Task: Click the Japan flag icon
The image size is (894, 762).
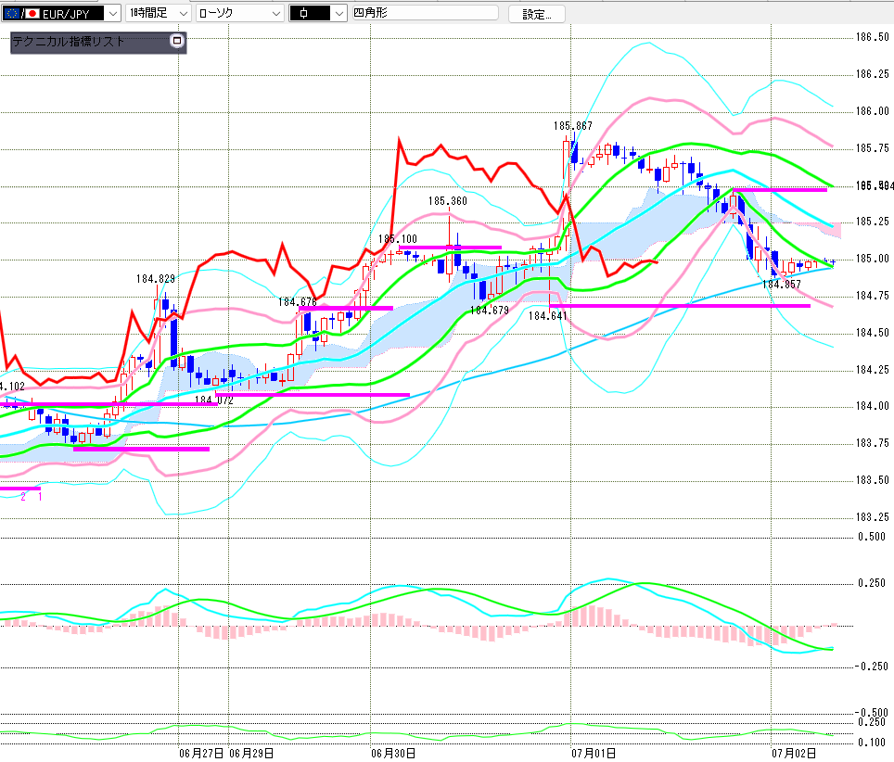Action: coord(32,13)
